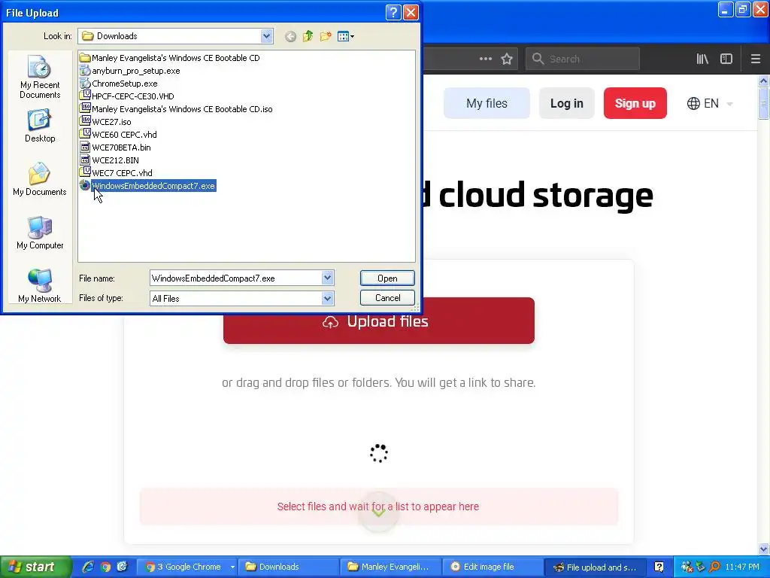This screenshot has width=770, height=578.
Task: Go to Desktop in File Upload sidebar
Action: [40, 126]
